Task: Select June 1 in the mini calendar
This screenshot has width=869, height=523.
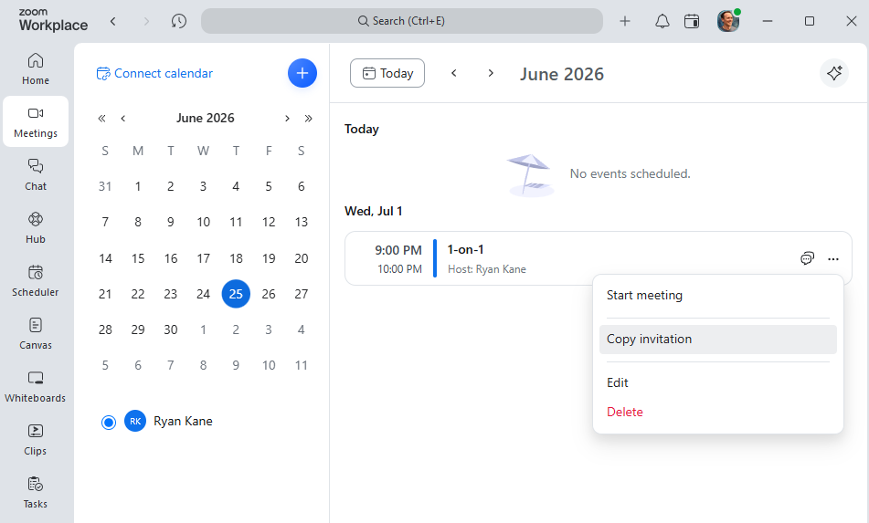Action: tap(138, 186)
